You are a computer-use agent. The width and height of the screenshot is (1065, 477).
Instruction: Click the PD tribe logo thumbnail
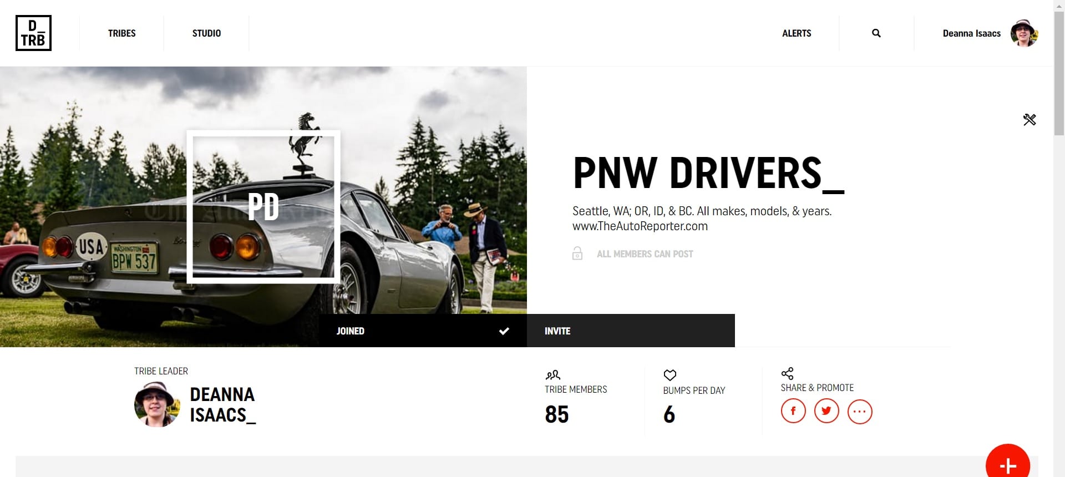263,207
